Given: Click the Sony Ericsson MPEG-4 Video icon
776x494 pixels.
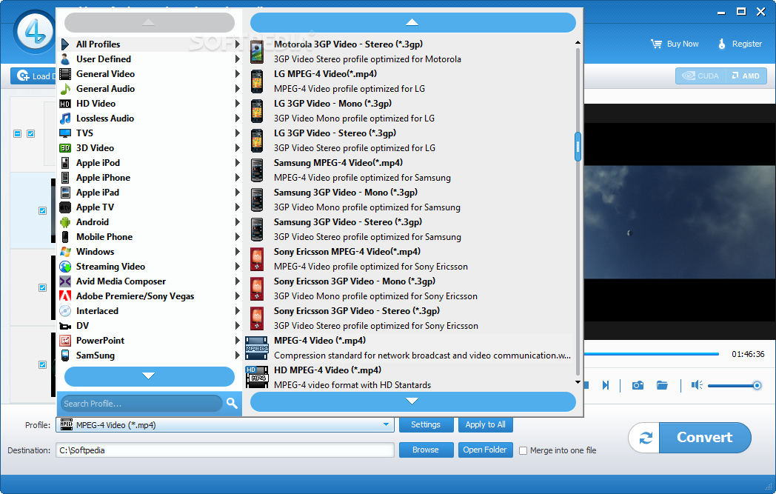Looking at the screenshot, I should click(257, 259).
